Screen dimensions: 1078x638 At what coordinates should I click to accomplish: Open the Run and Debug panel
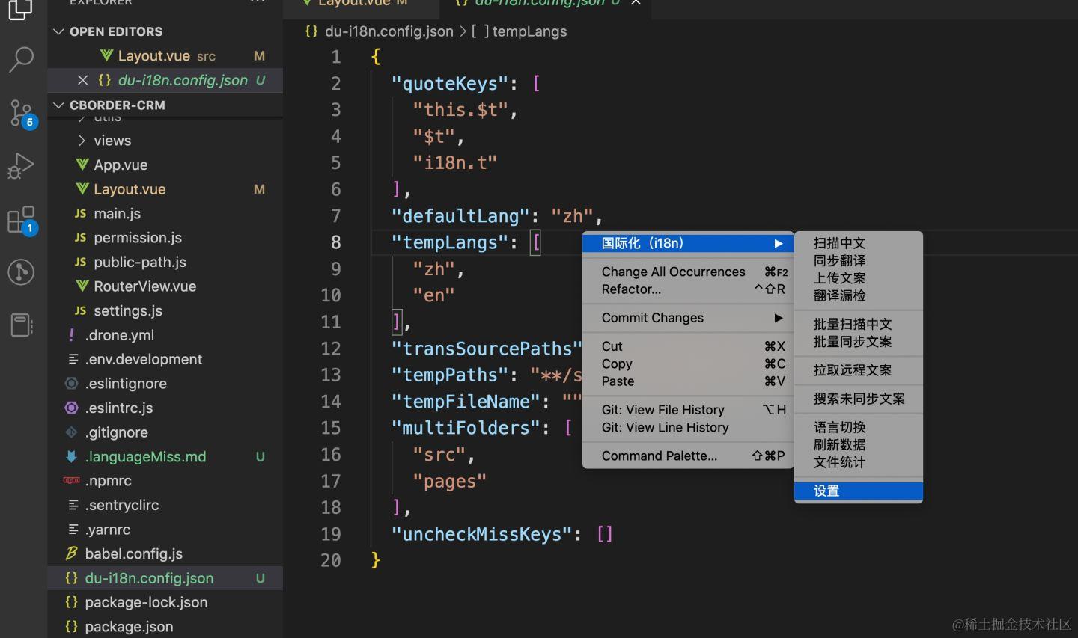[x=22, y=165]
